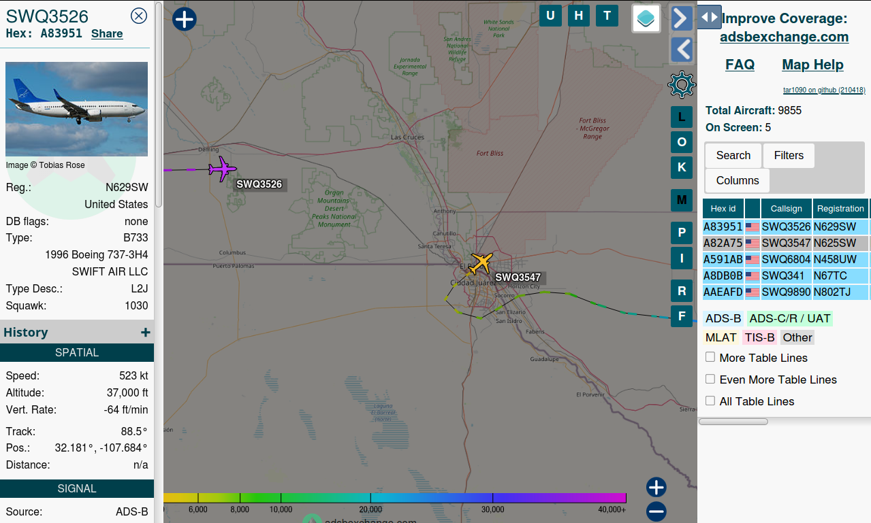Zoom in on the map
The height and width of the screenshot is (523, 871).
pos(656,487)
